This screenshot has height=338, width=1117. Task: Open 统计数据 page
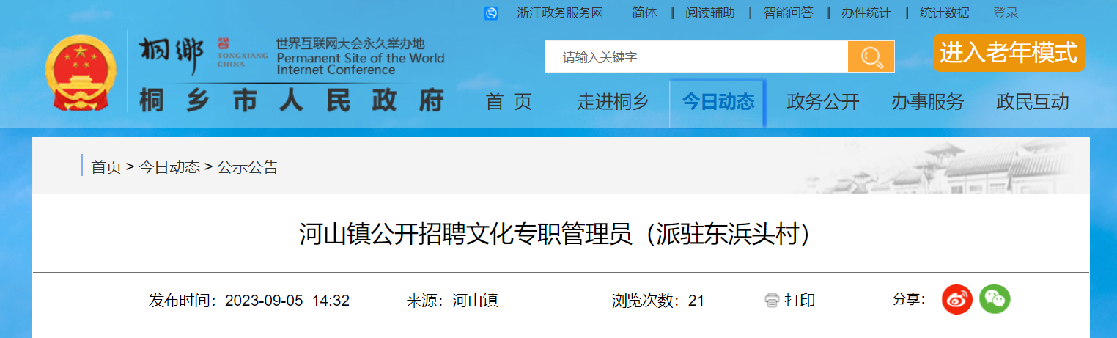[945, 13]
